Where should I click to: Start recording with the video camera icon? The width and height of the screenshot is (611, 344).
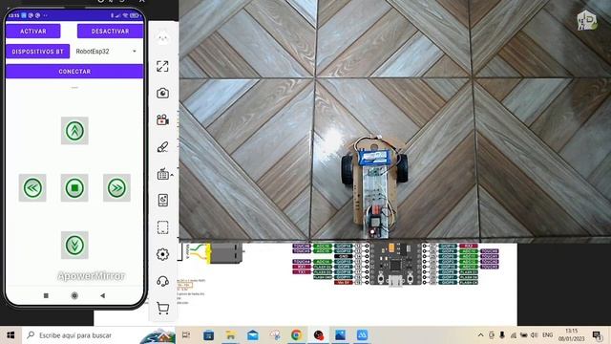click(162, 119)
